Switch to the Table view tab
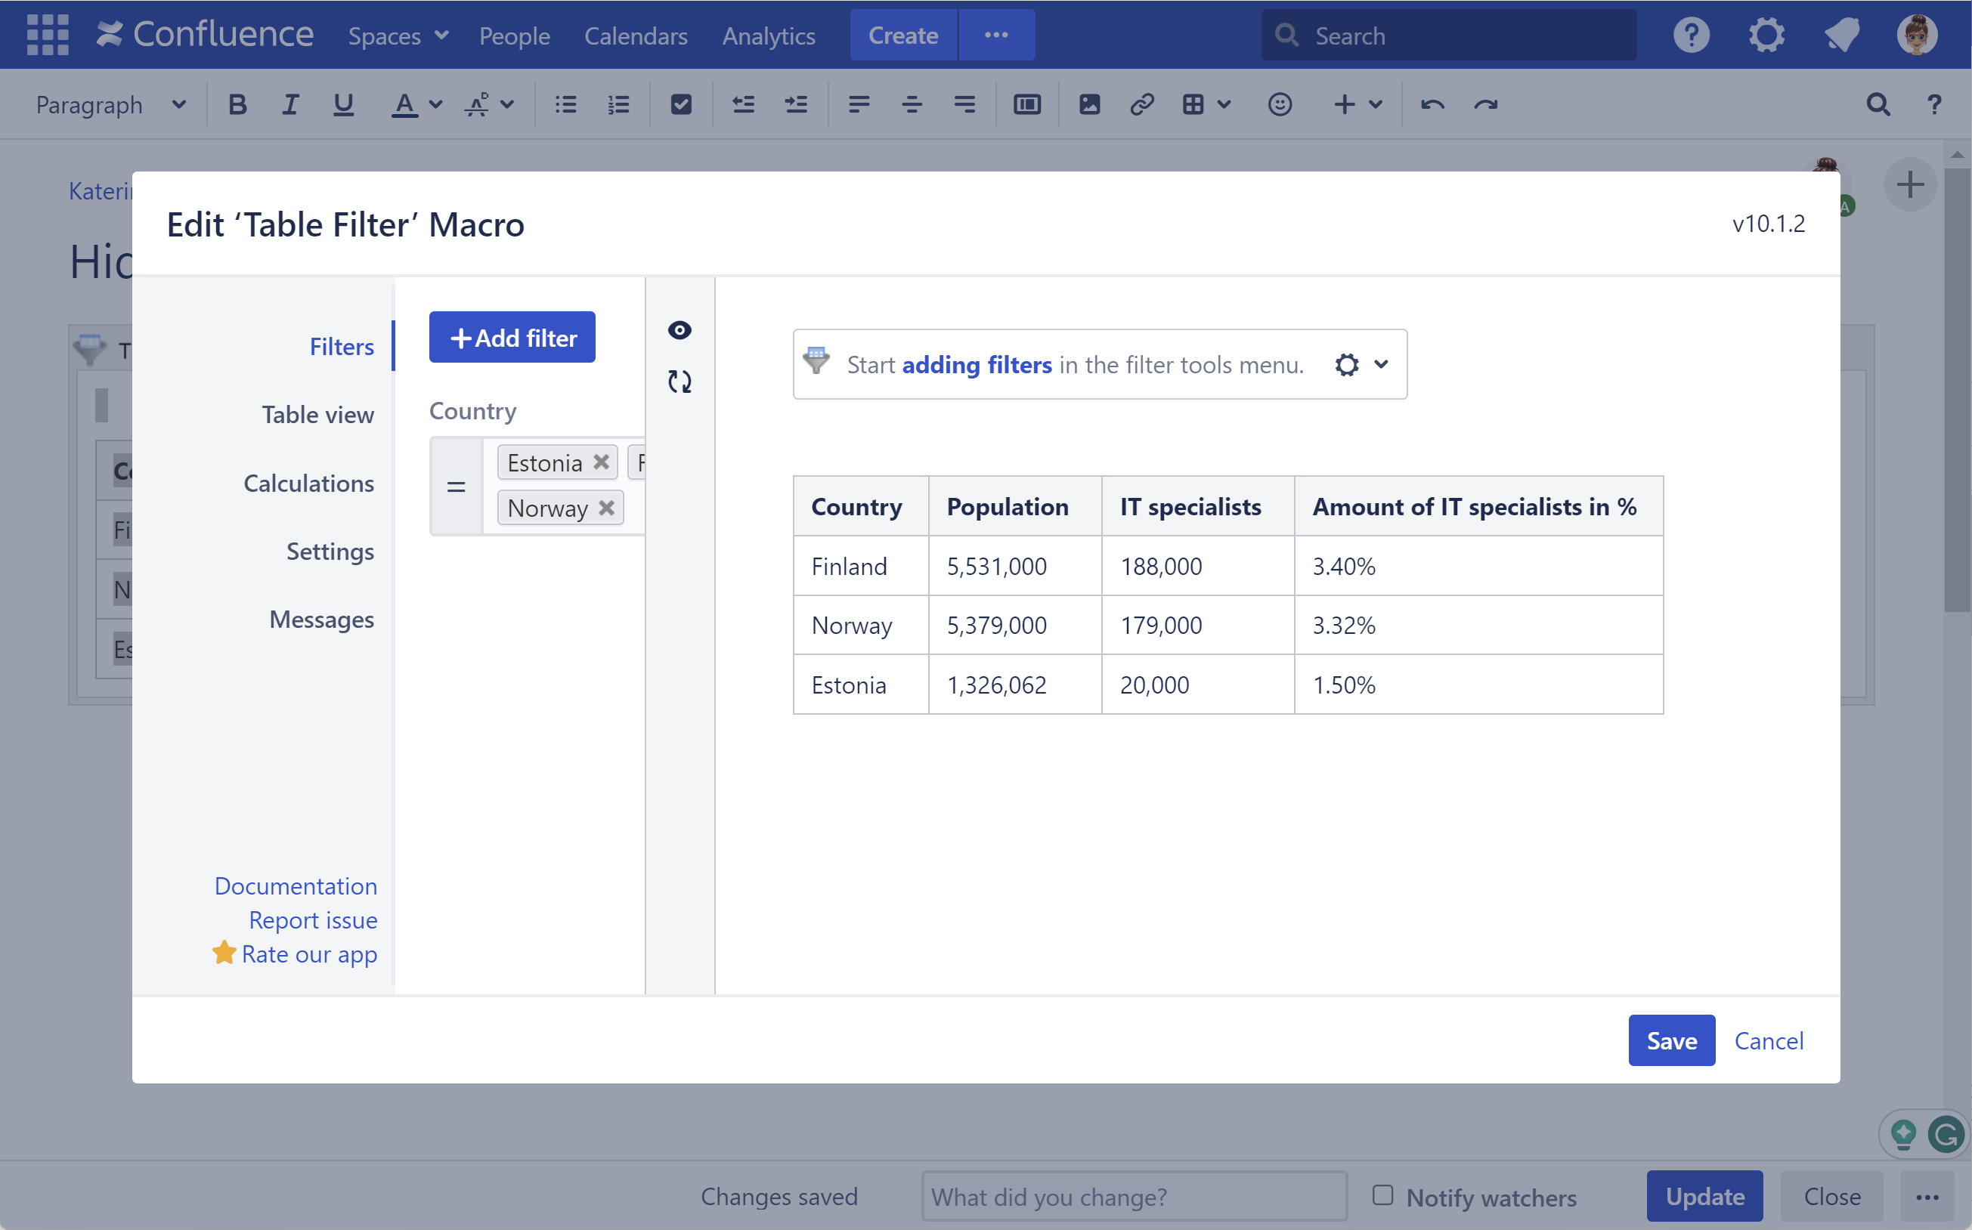This screenshot has width=1972, height=1230. click(x=317, y=415)
